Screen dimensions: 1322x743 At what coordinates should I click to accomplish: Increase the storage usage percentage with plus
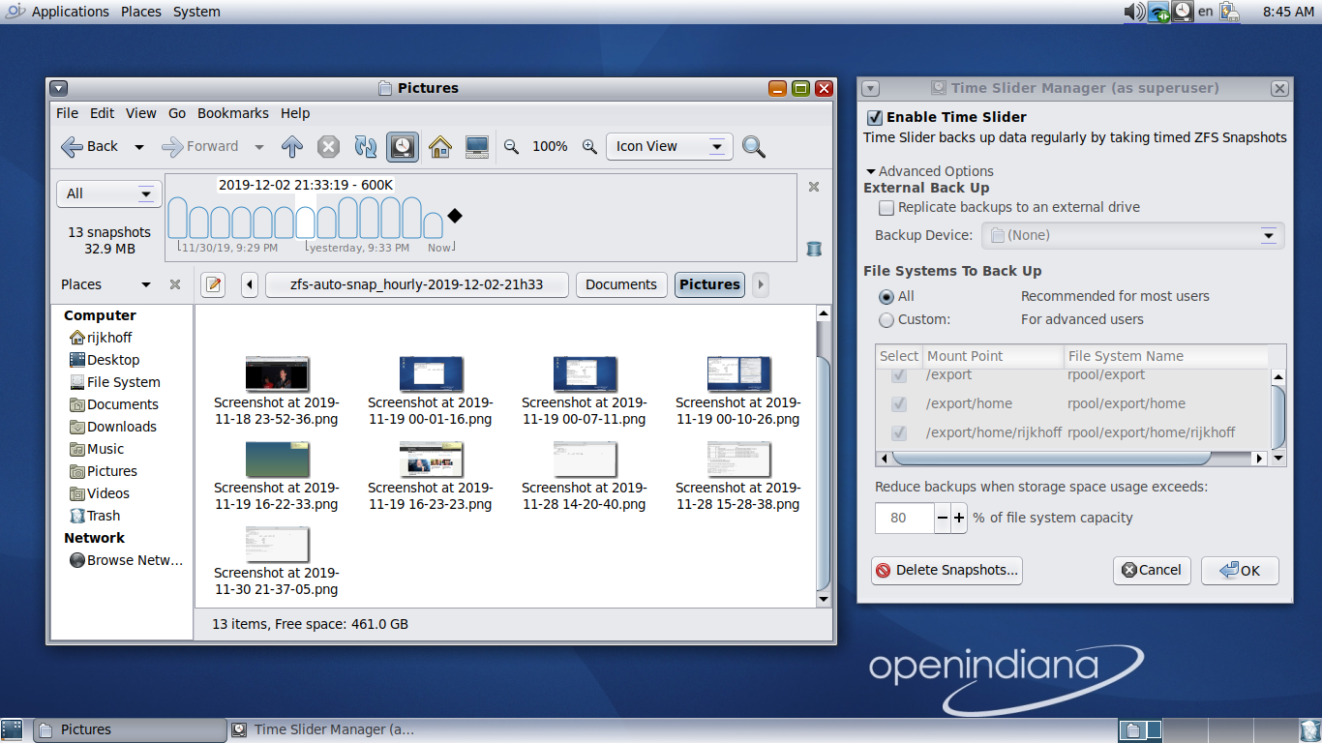(x=959, y=518)
